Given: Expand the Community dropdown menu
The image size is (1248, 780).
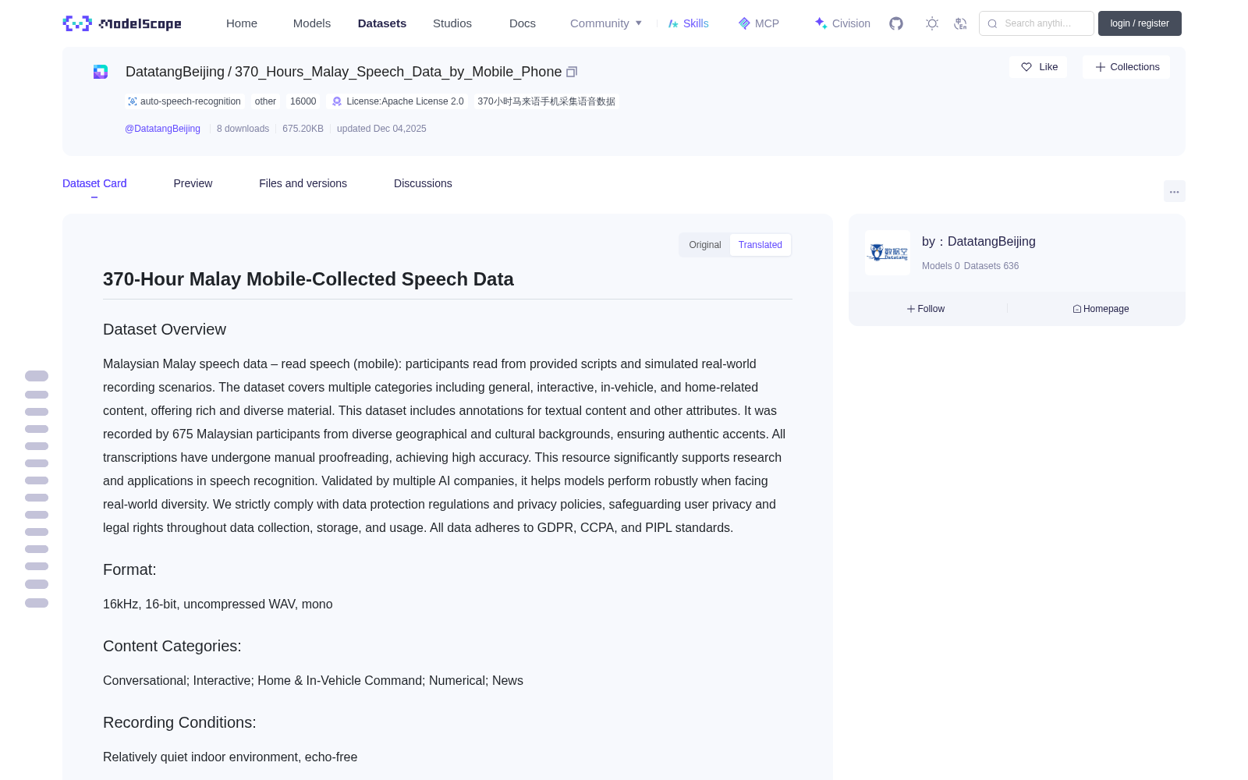Looking at the screenshot, I should coord(606,23).
